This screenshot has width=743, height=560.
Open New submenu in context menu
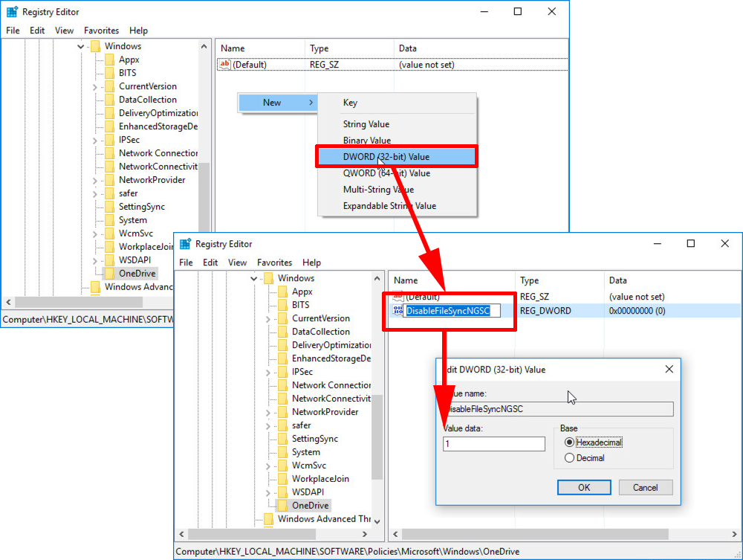[x=278, y=103]
